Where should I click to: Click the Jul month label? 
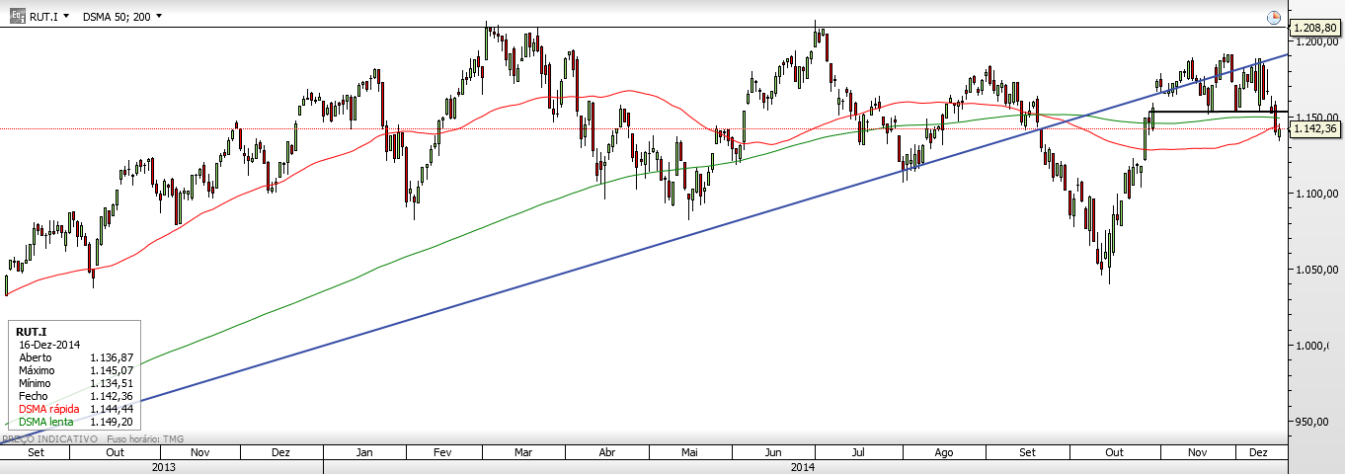pyautogui.click(x=857, y=452)
